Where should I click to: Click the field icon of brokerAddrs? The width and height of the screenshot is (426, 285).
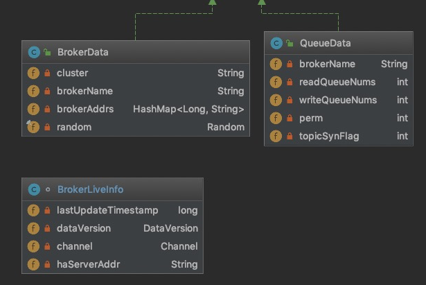tap(33, 109)
